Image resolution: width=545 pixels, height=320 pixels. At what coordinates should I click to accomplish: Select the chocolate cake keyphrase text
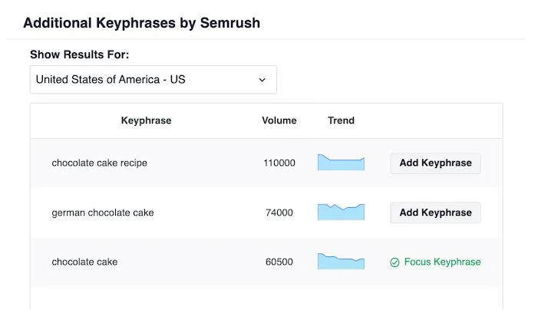coord(84,262)
